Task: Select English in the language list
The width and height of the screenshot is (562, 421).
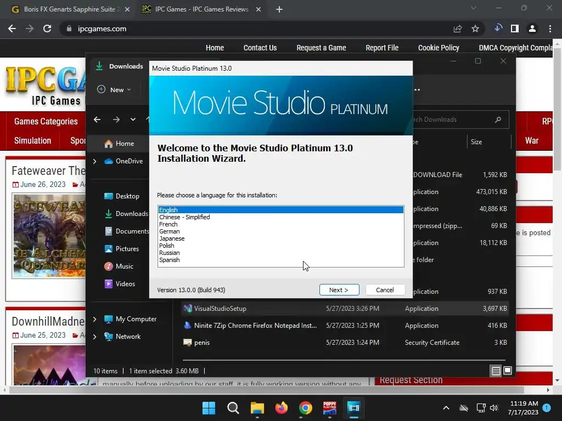Action: point(281,210)
